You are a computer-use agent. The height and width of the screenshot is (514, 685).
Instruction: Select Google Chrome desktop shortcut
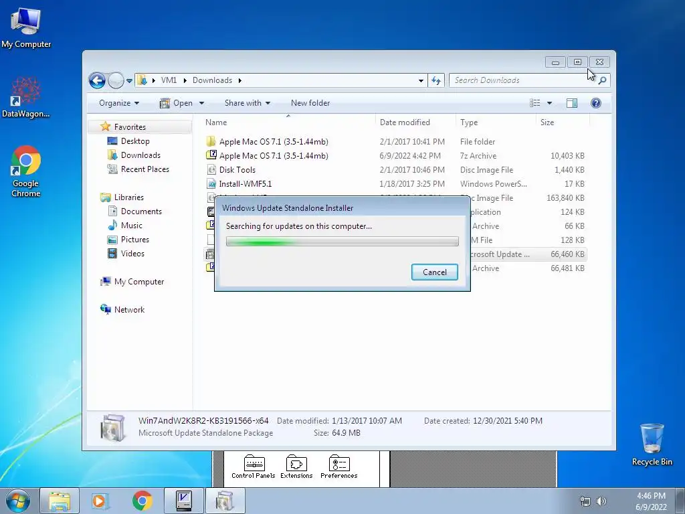pos(26,171)
